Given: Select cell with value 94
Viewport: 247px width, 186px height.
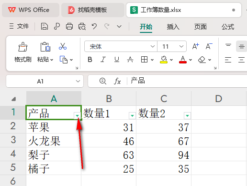Looking at the screenshot, I should point(164,154).
